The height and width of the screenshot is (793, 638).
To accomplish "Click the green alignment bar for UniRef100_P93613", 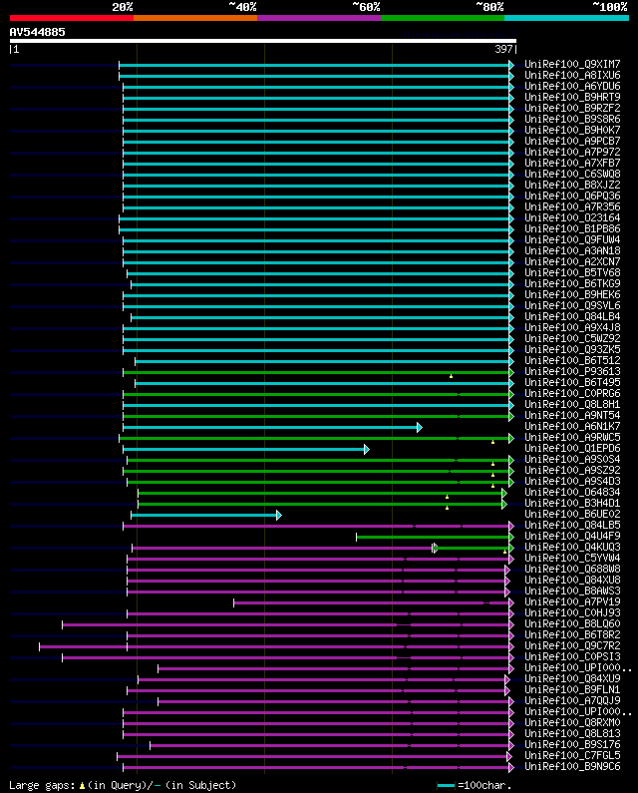I will point(316,372).
